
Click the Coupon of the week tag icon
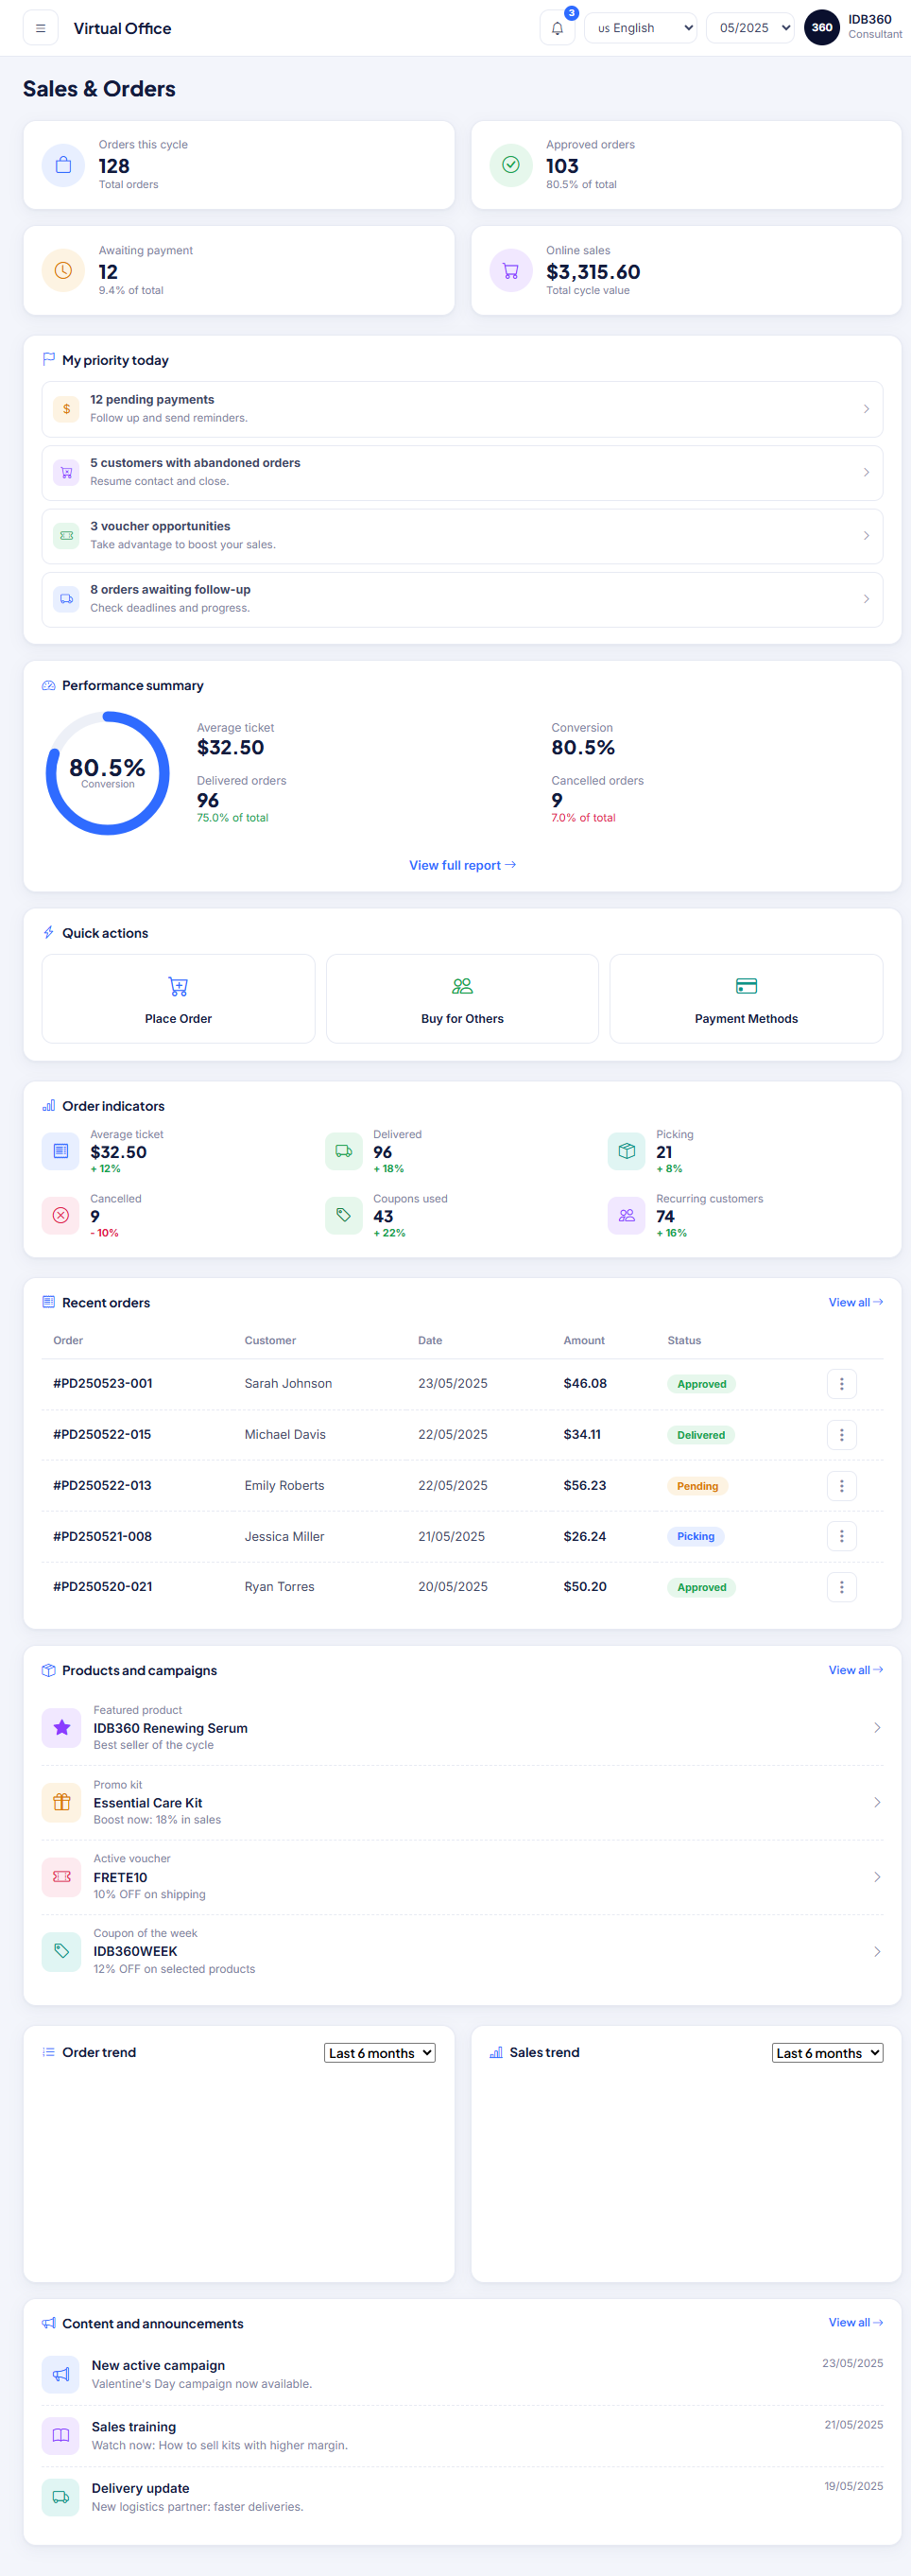point(61,1951)
